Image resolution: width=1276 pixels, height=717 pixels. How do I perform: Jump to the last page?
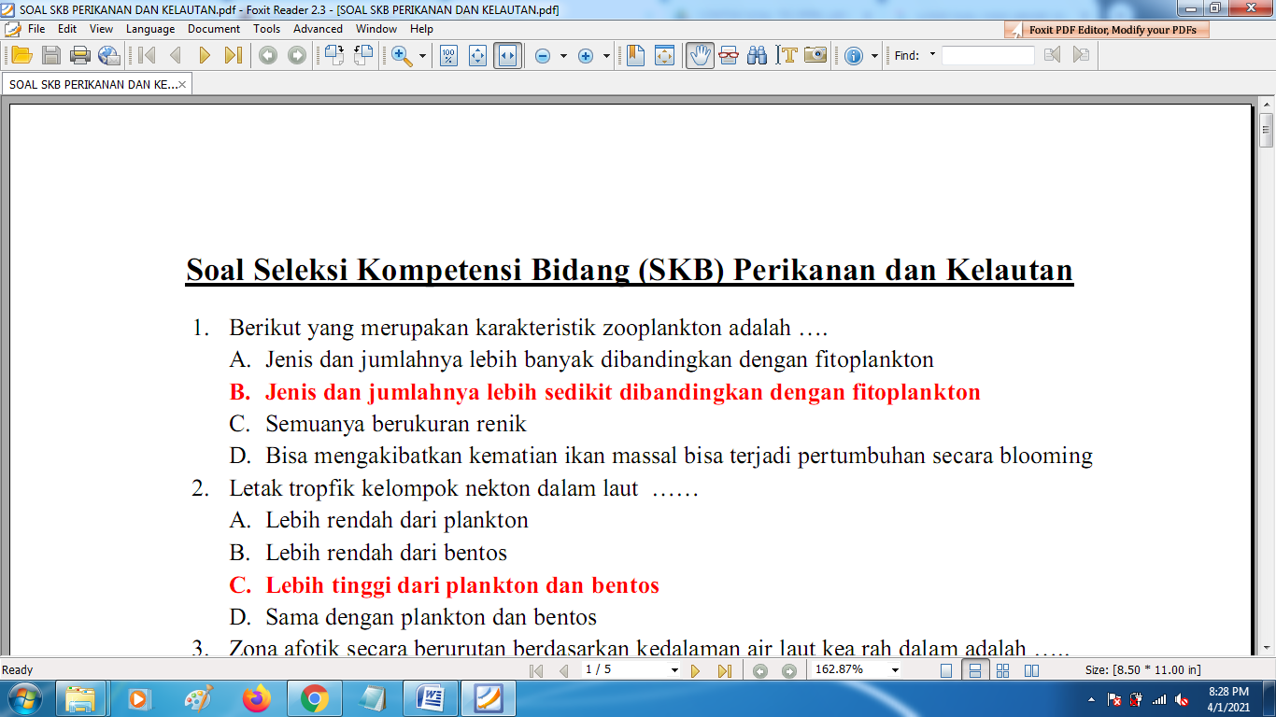point(232,56)
